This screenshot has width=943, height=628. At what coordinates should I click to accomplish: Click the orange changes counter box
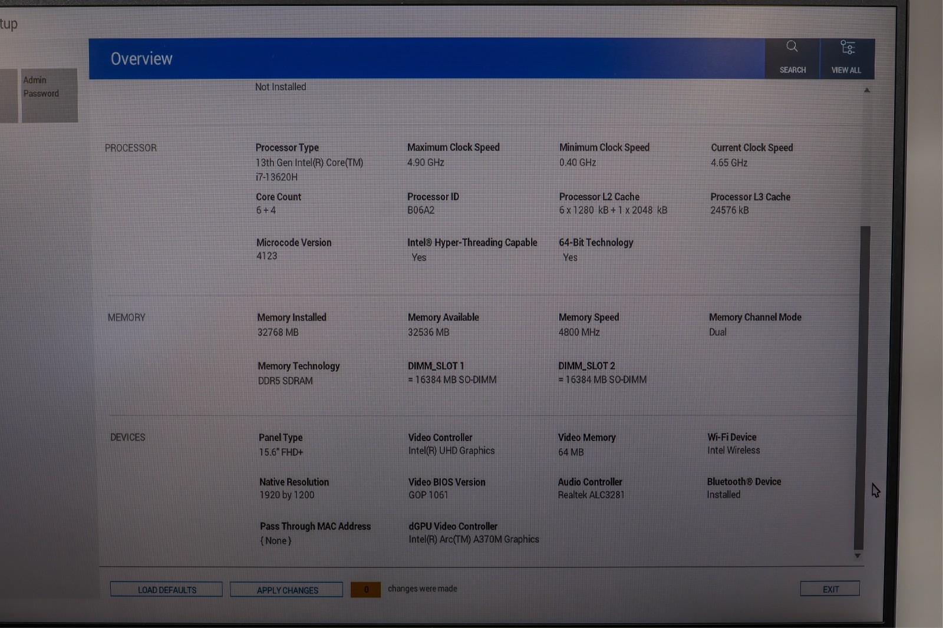coord(365,590)
